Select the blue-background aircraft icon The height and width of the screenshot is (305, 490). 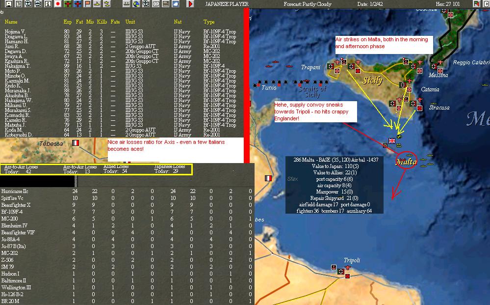pos(77,4)
